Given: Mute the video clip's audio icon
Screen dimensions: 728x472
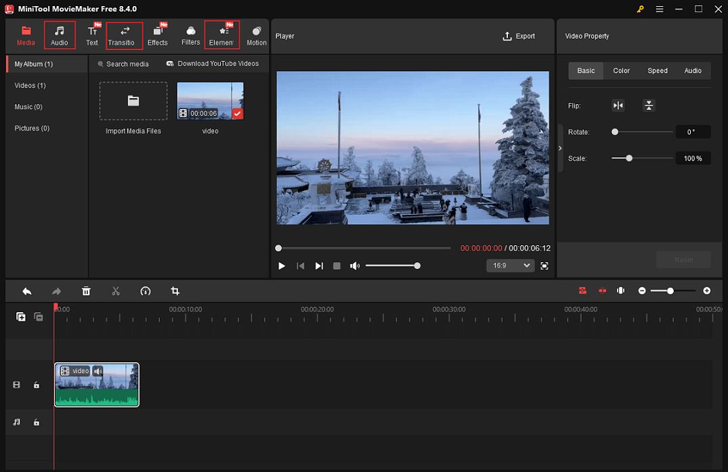Looking at the screenshot, I should [x=98, y=370].
